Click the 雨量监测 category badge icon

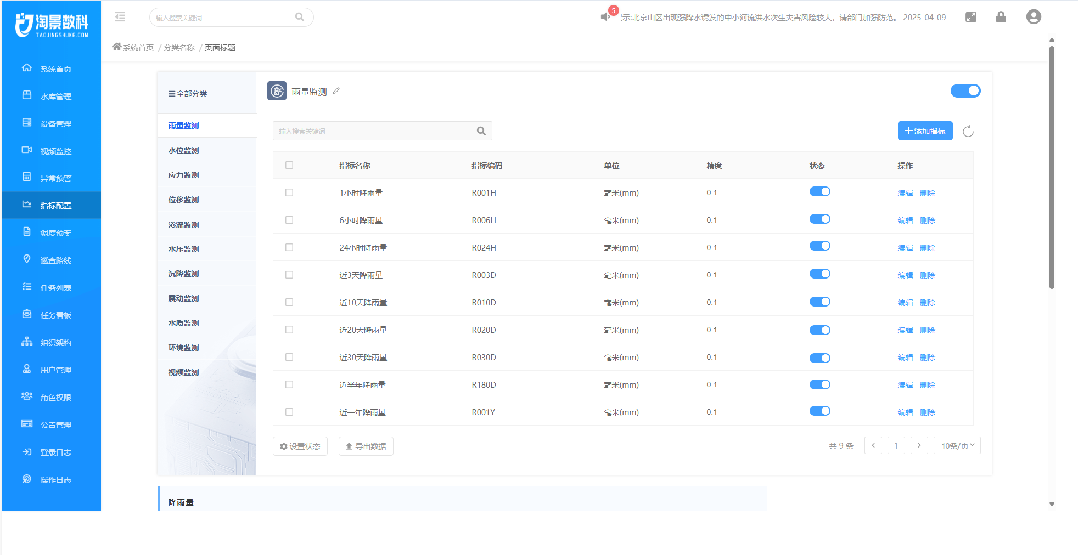277,91
